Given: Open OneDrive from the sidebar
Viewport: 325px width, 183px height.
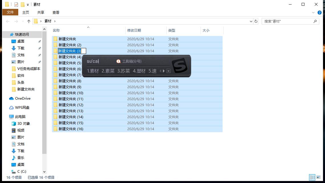Looking at the screenshot, I should [x=22, y=98].
